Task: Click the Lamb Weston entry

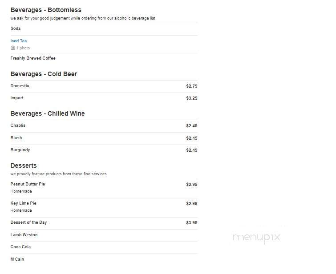Action: click(24, 235)
